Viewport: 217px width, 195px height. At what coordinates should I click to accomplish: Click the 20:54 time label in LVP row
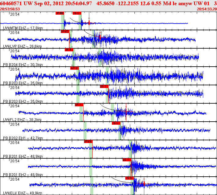pos(15,33)
